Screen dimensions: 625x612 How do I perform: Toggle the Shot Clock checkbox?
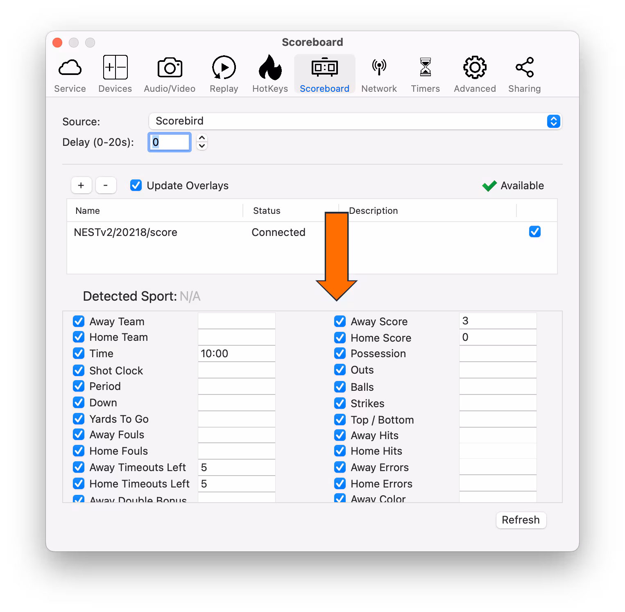(79, 370)
